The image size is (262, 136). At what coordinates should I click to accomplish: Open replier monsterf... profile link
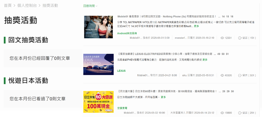[181, 38]
